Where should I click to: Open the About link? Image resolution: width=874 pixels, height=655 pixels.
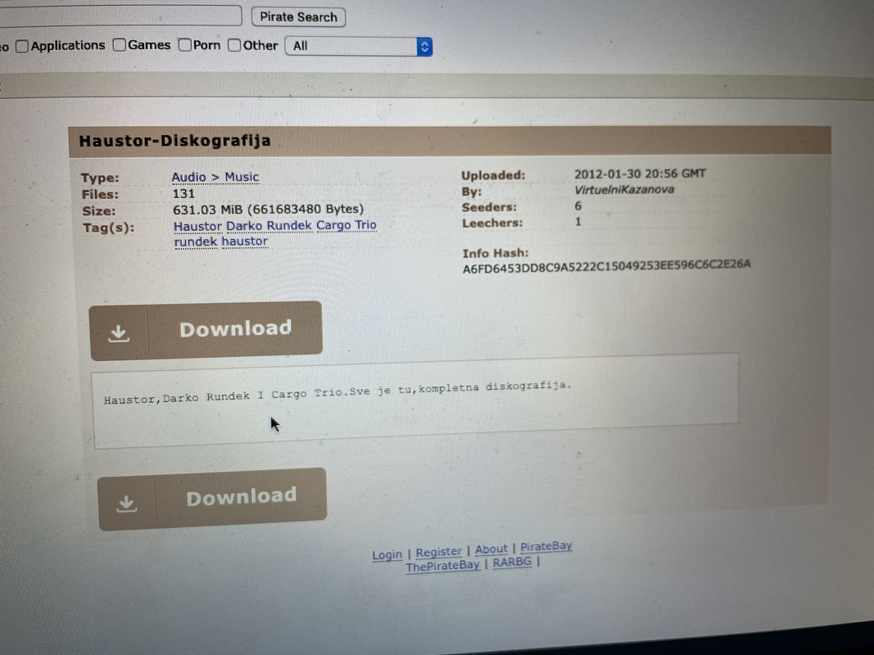pyautogui.click(x=491, y=549)
